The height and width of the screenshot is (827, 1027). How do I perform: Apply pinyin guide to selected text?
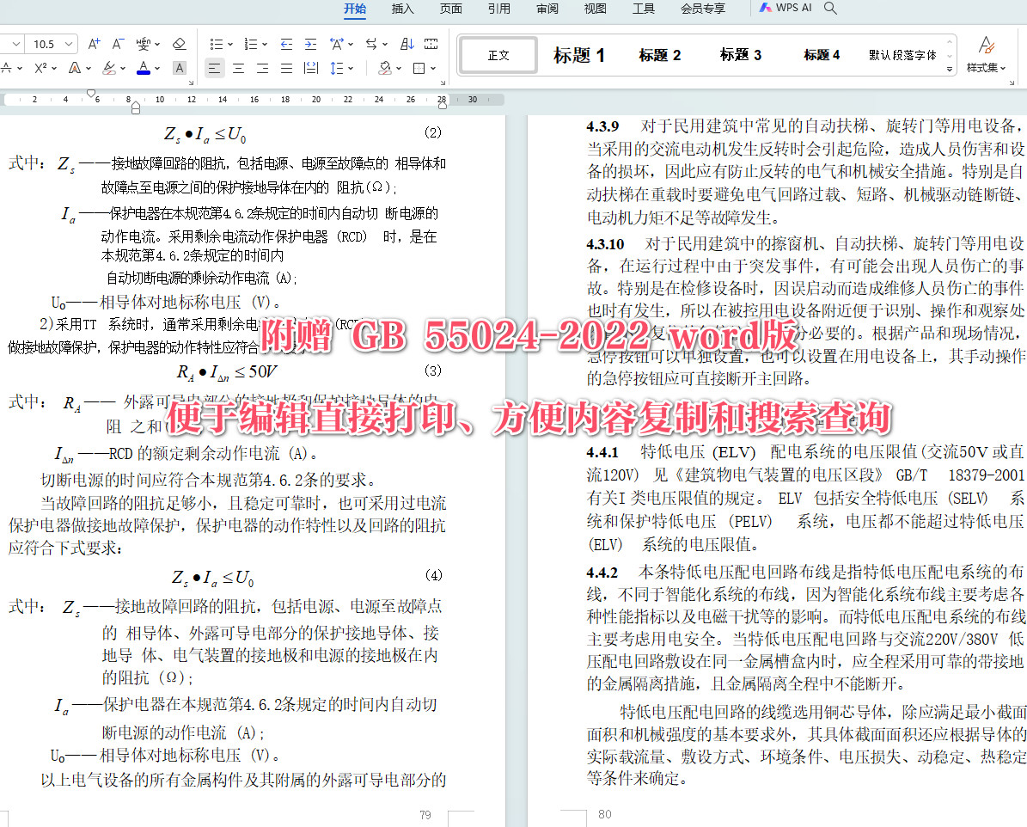pos(144,42)
